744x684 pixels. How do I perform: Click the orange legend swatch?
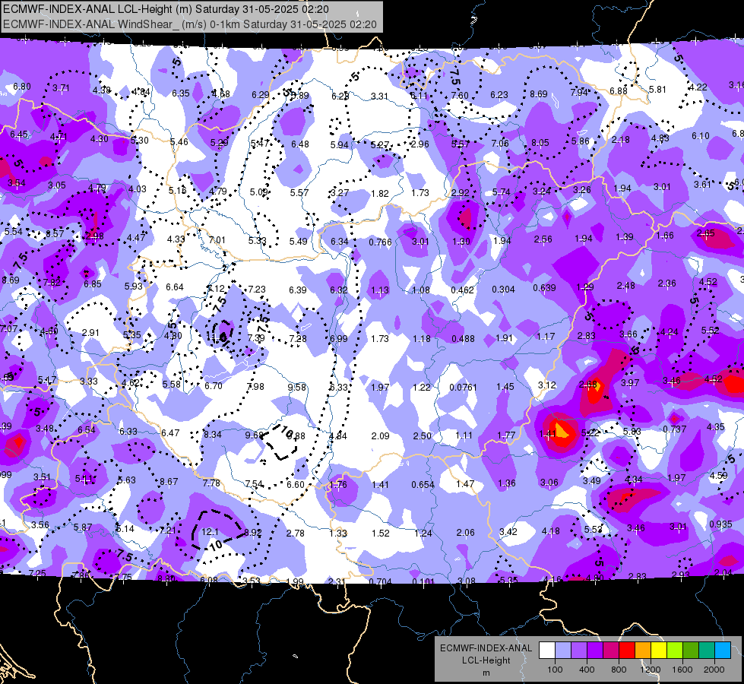[x=643, y=651]
